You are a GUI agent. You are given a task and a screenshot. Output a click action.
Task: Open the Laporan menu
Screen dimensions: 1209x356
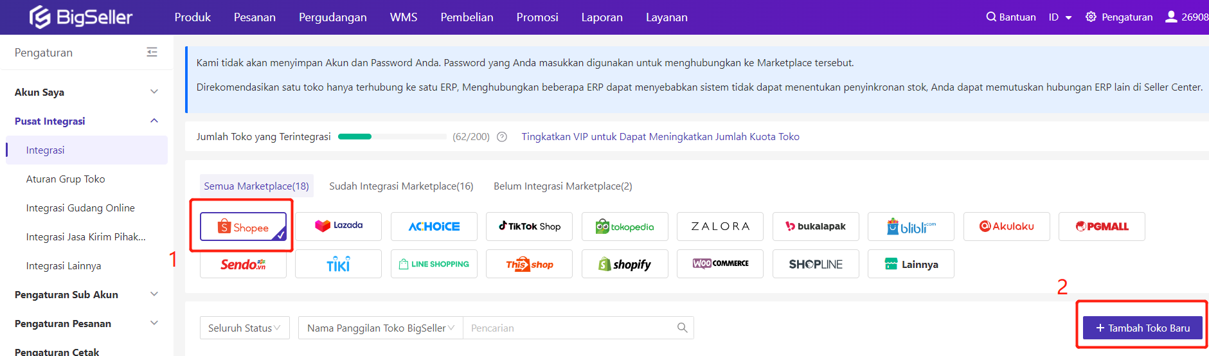coord(602,17)
